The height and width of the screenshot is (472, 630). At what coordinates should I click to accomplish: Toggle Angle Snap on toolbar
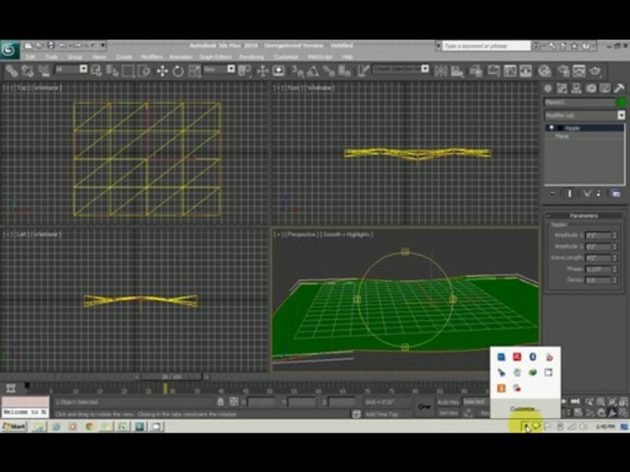click(312, 71)
